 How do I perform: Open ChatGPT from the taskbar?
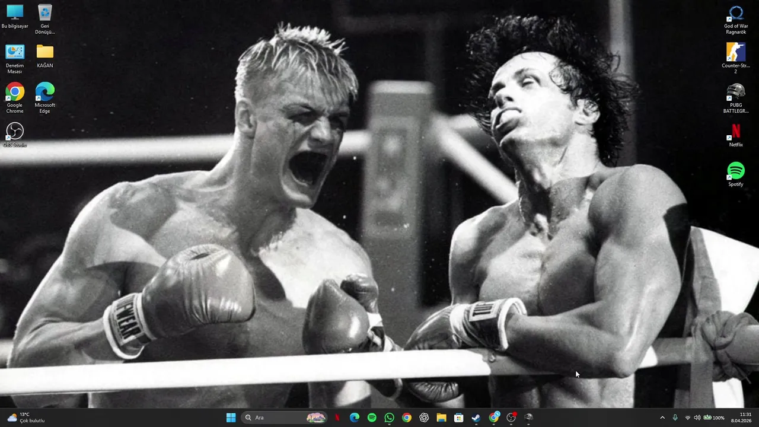[424, 418]
